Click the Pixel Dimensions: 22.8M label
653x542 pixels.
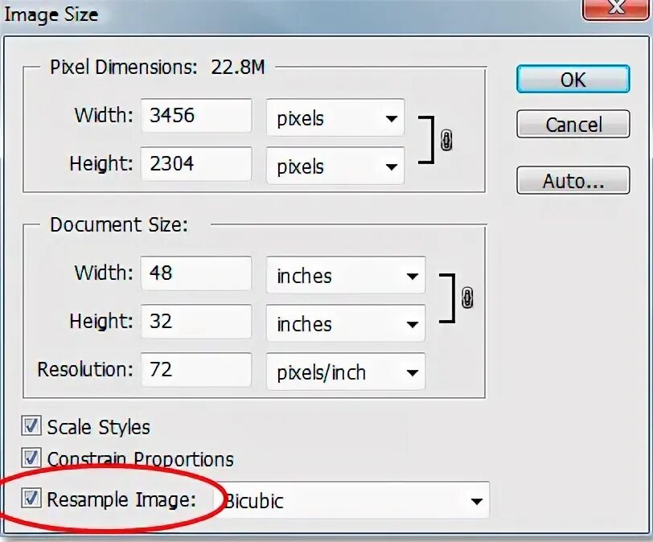[x=158, y=67]
